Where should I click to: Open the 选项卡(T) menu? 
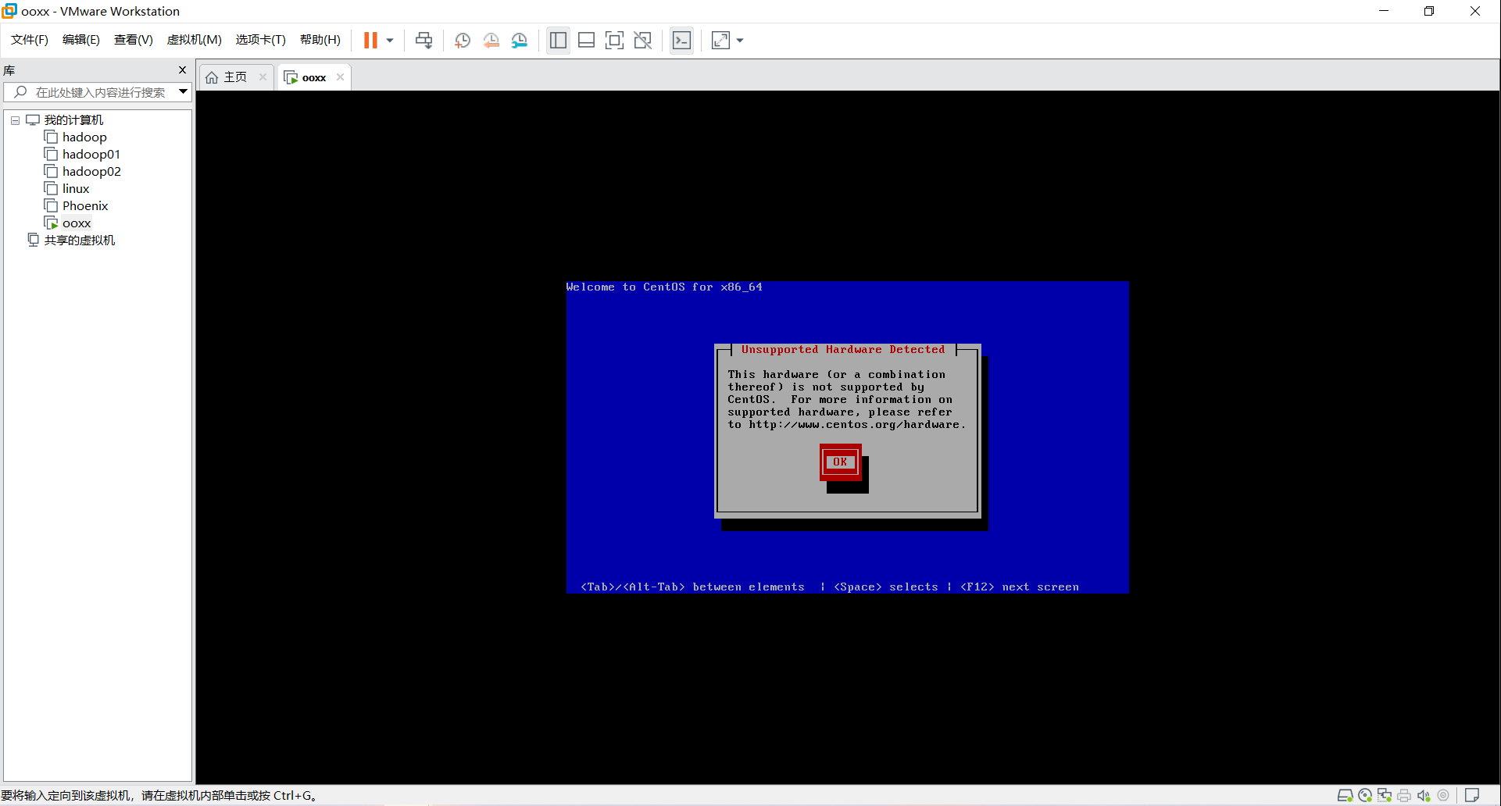pyautogui.click(x=261, y=40)
